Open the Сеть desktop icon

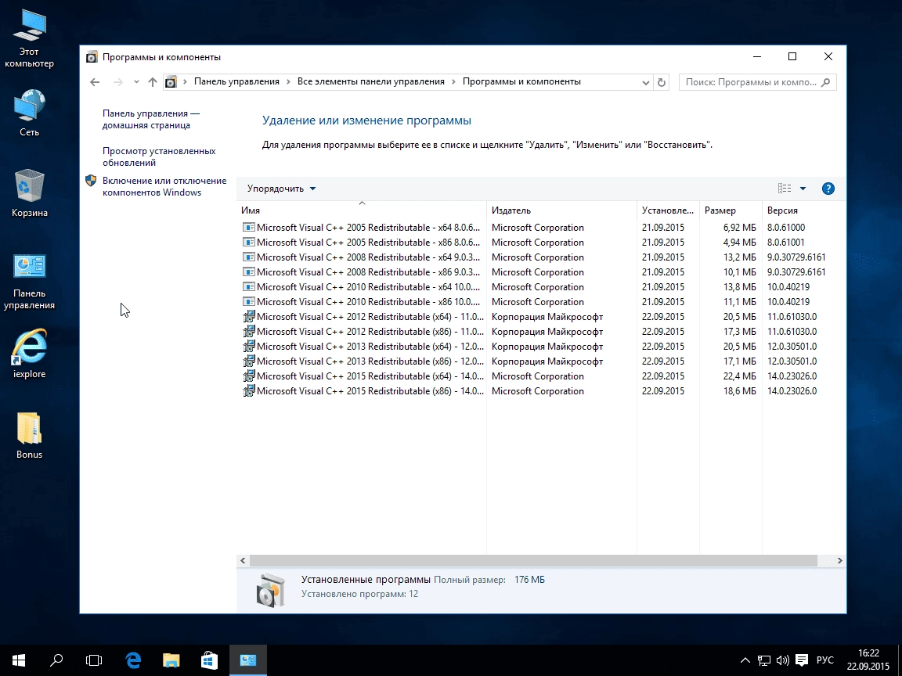(x=29, y=113)
